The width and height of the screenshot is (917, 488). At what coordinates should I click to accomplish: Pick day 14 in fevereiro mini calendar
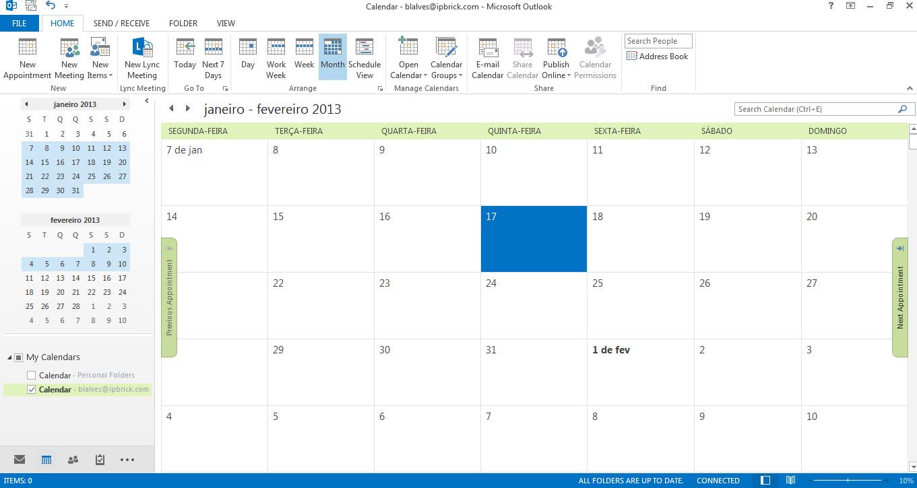coord(75,278)
